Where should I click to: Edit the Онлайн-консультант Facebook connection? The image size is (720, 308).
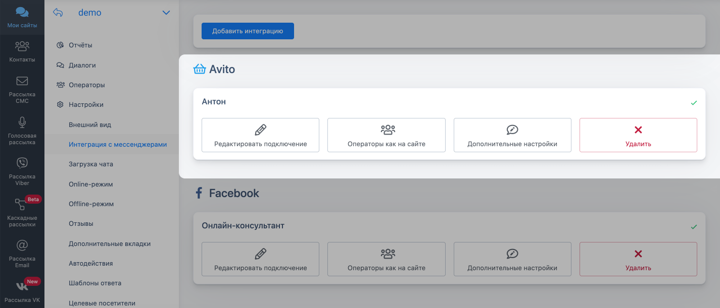(x=260, y=259)
